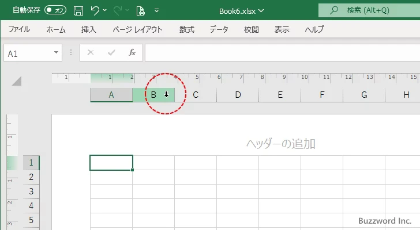Switch to the 数式 tab
Screen dimensions: 420x230
click(x=187, y=29)
